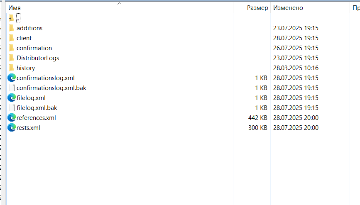This screenshot has width=360, height=205.
Task: Click the ".." parent folder entry
Action: [18, 18]
